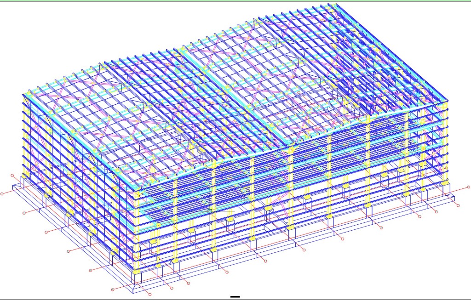This screenshot has height=301, width=471.
Task: Select the leftmost red grid axis bubble
Action: [x=2, y=194]
